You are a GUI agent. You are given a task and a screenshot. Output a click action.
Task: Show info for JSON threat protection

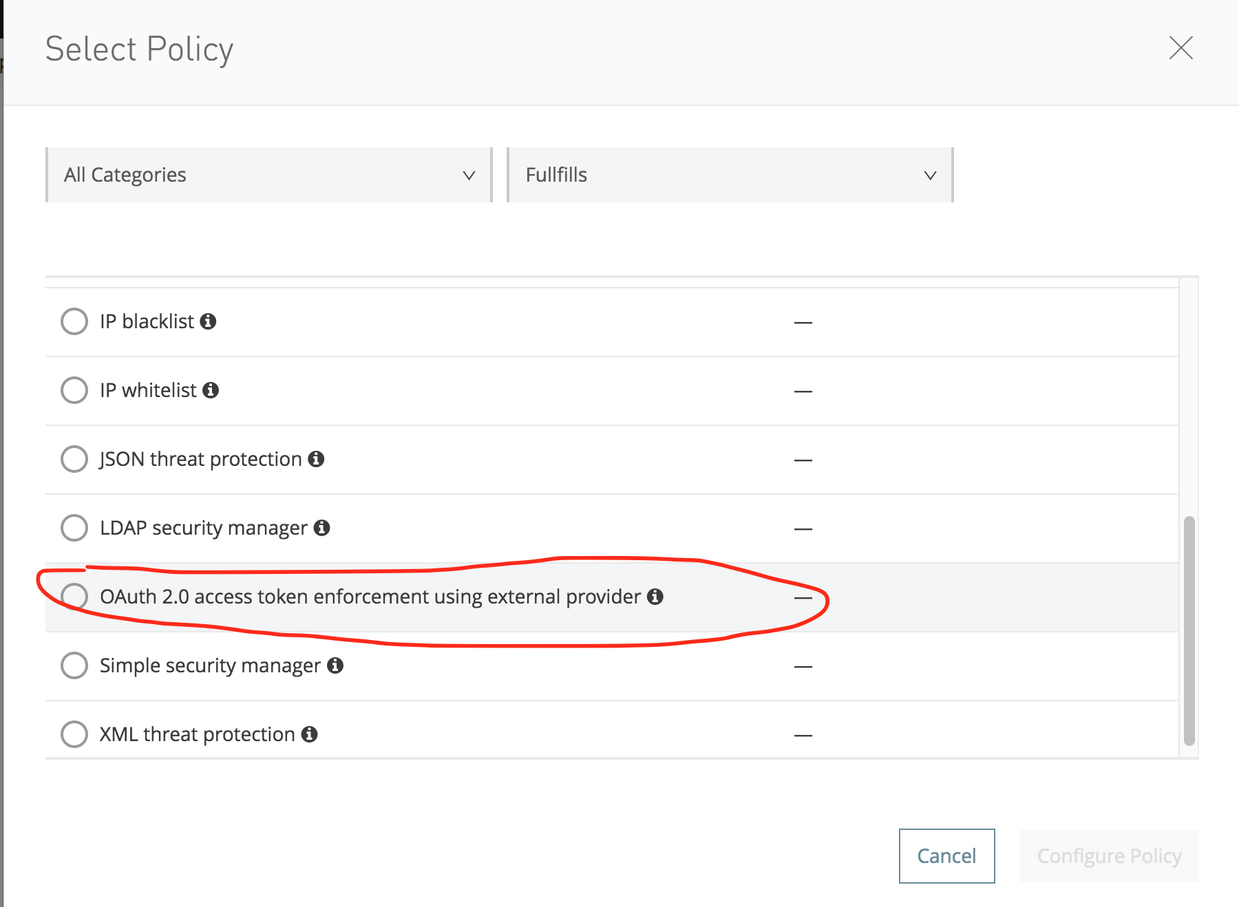coord(316,459)
